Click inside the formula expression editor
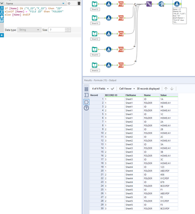Screen dimensions: 195x214 click(42, 16)
